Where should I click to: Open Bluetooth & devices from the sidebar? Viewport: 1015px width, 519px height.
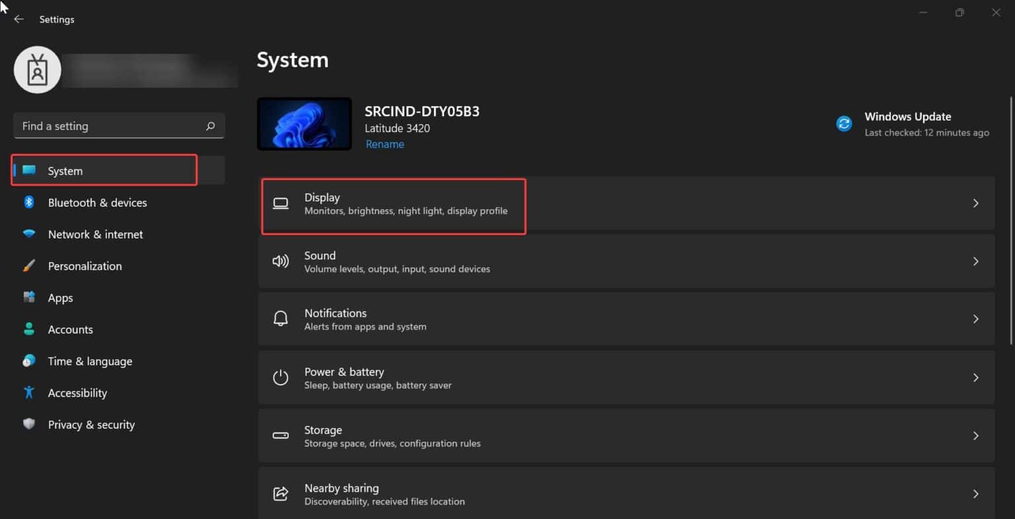point(97,203)
